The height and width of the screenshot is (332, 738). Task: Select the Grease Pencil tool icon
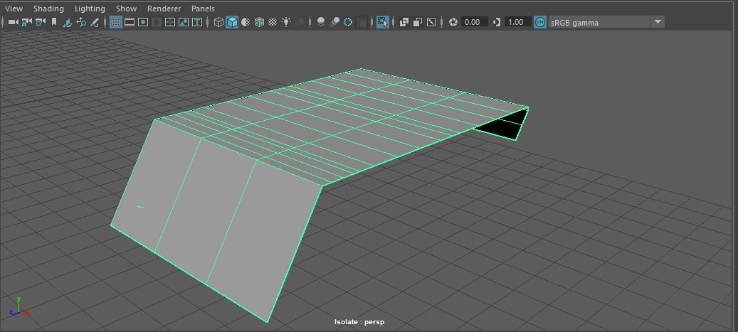[95, 22]
